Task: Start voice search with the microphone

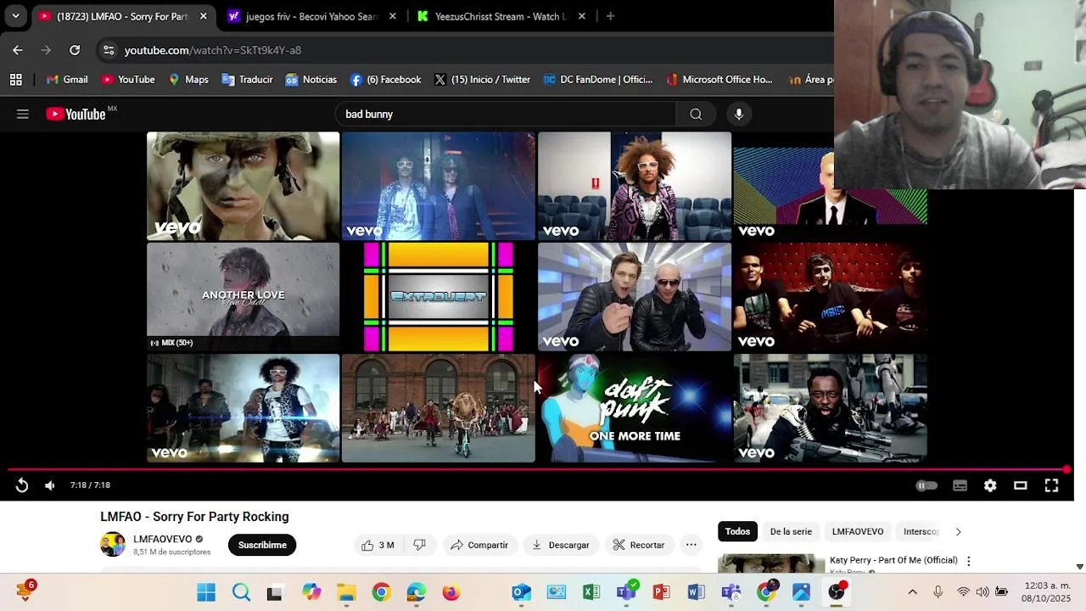Action: pyautogui.click(x=739, y=114)
